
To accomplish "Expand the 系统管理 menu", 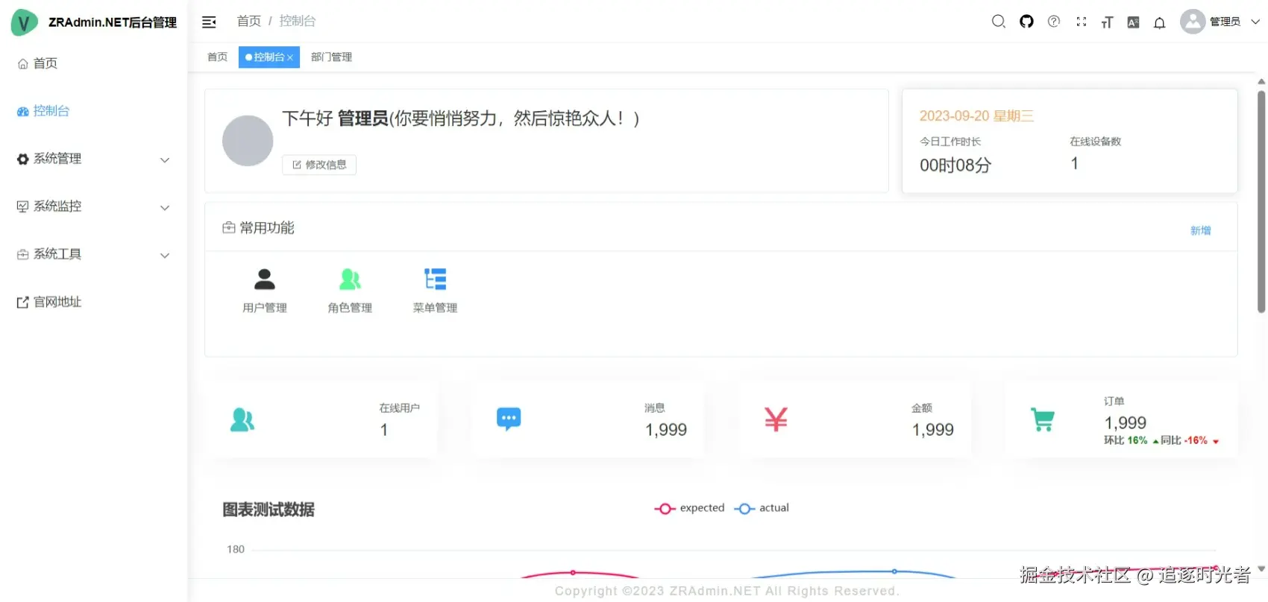I will [93, 159].
